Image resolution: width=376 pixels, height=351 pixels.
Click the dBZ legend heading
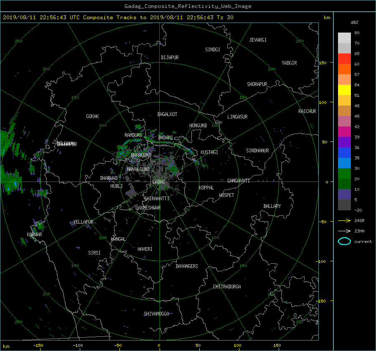pyautogui.click(x=354, y=23)
